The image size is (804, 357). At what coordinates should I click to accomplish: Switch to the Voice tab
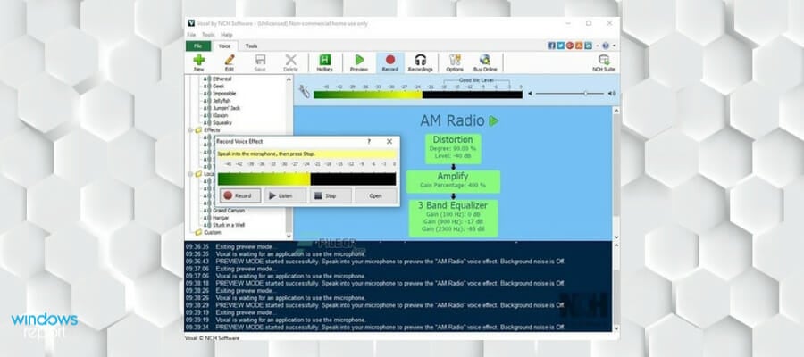click(x=224, y=46)
